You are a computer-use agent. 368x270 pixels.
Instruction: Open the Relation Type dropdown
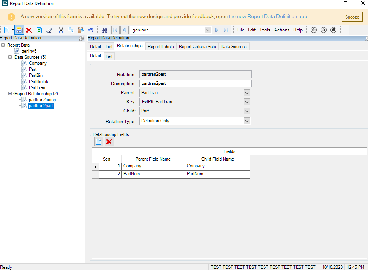click(x=247, y=121)
